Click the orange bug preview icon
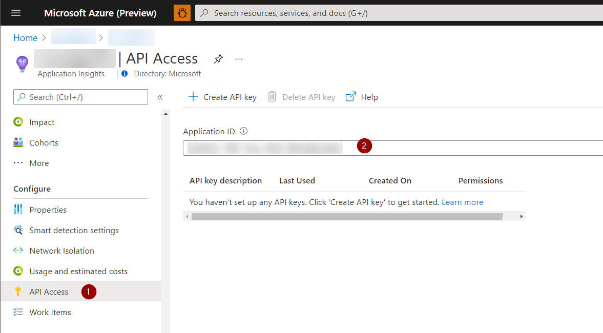Image resolution: width=603 pixels, height=333 pixels. 182,13
